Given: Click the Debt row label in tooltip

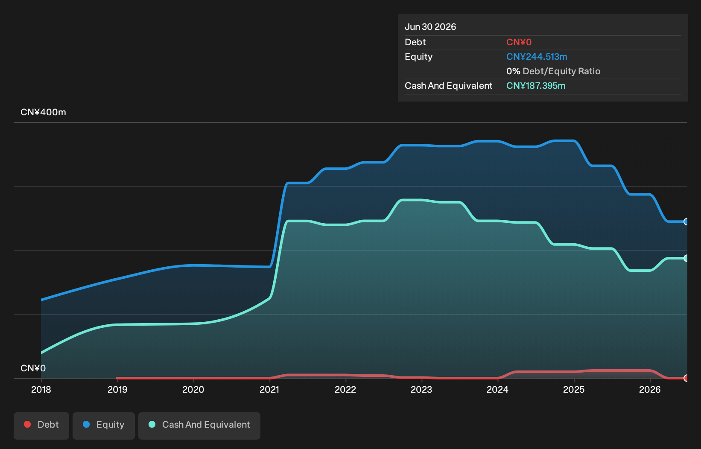Looking at the screenshot, I should point(415,42).
